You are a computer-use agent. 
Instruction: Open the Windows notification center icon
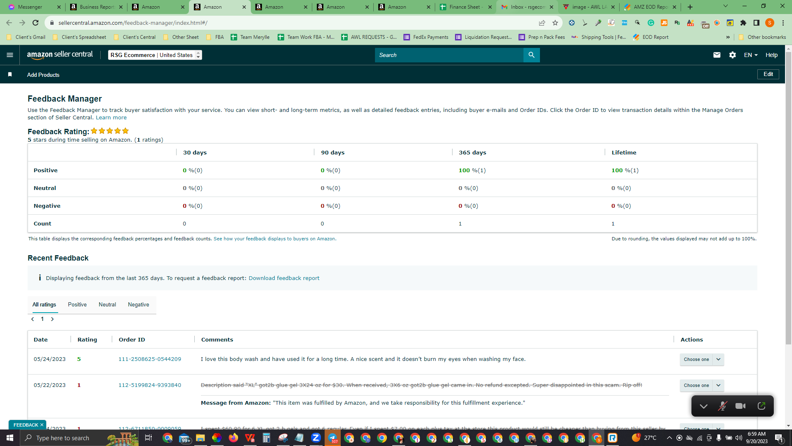pos(779,438)
